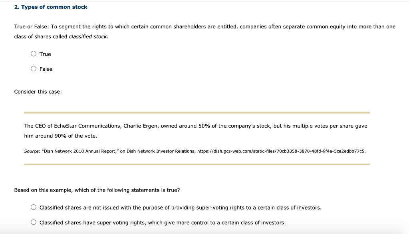Select the False radio button
Image resolution: width=409 pixels, height=234 pixels.
point(34,69)
